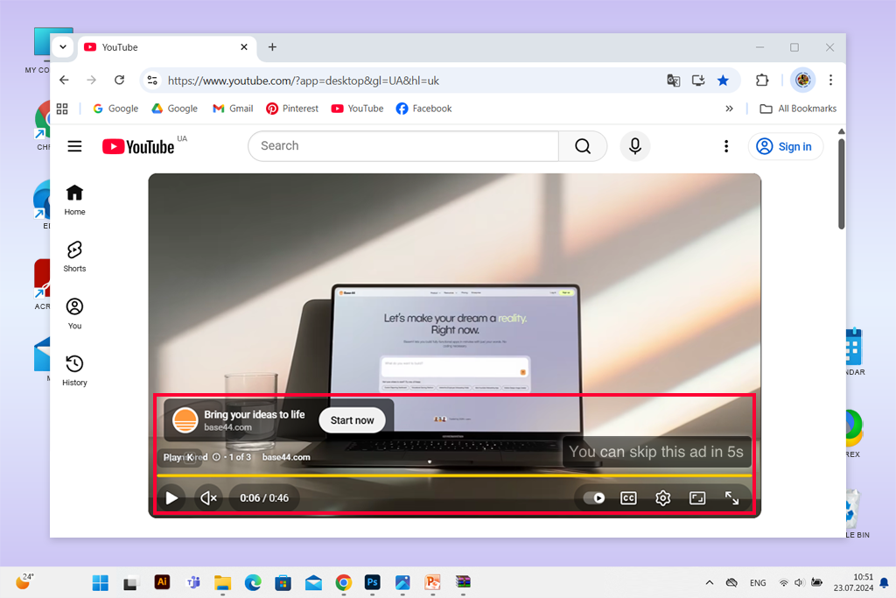View site information icon in address bar
Viewport: 896px width, 598px height.
(152, 81)
